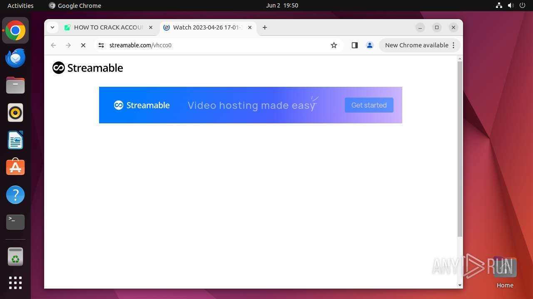This screenshot has height=299, width=533.
Task: Maximize the Chrome window
Action: (437, 27)
